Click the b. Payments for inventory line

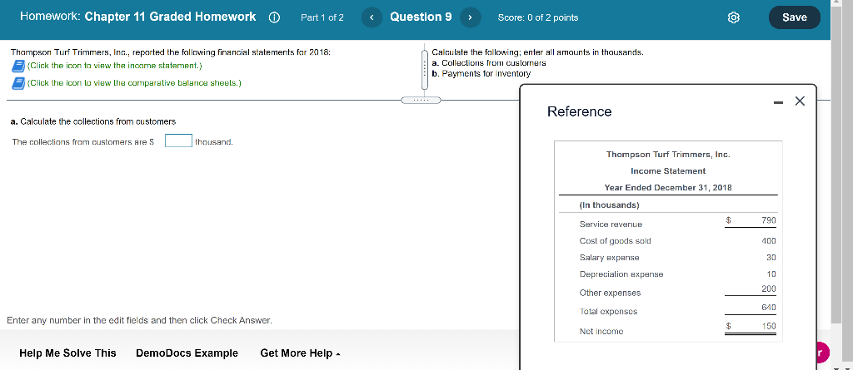[x=481, y=73]
